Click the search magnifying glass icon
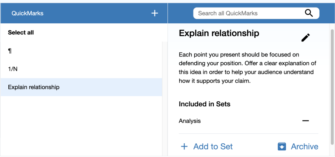335x157 pixels. point(309,13)
